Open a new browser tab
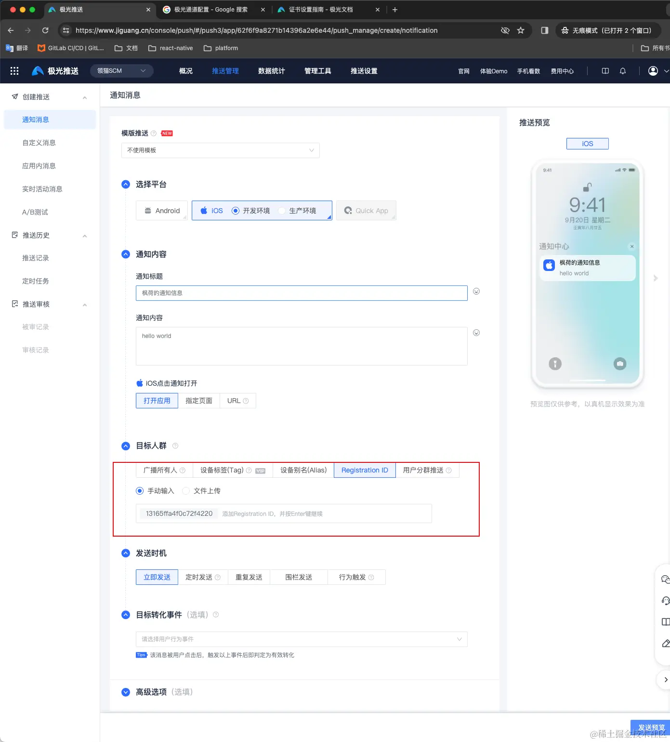Image resolution: width=670 pixels, height=742 pixels. click(395, 10)
